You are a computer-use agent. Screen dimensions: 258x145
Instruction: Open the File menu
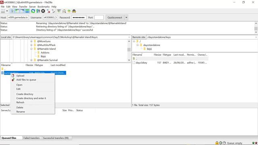point(3,6)
